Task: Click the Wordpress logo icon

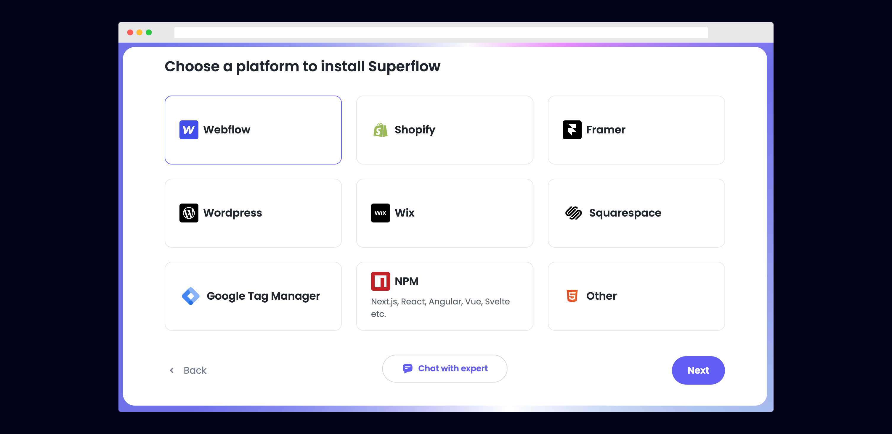Action: [189, 213]
